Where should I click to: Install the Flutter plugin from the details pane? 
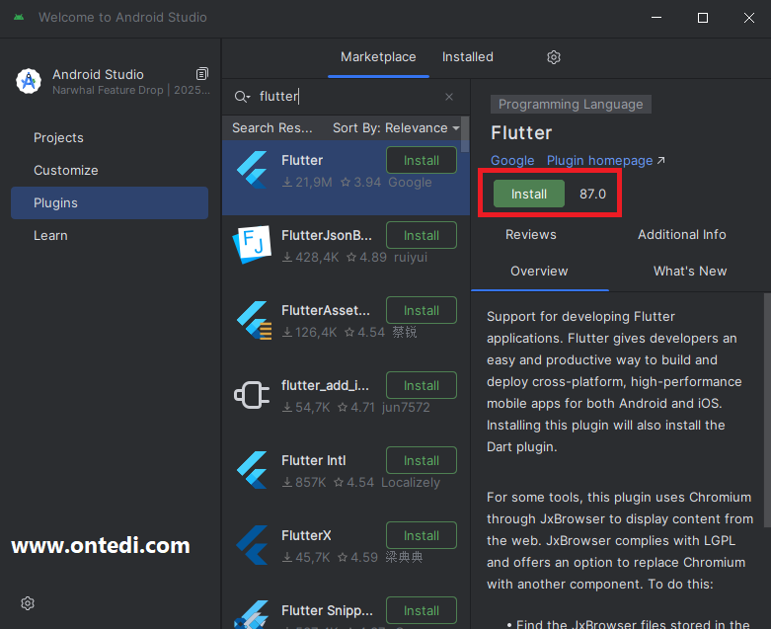(x=528, y=194)
